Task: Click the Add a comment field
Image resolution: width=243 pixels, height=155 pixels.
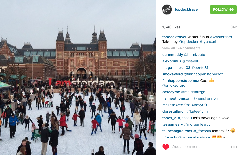Action: (x=187, y=147)
